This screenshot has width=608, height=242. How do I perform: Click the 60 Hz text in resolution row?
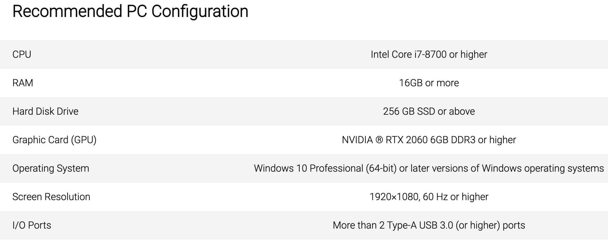(x=435, y=197)
